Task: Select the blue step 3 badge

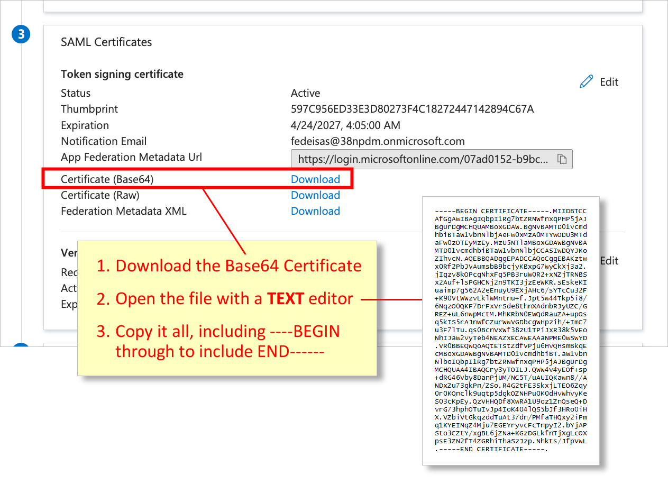Action: coord(21,34)
